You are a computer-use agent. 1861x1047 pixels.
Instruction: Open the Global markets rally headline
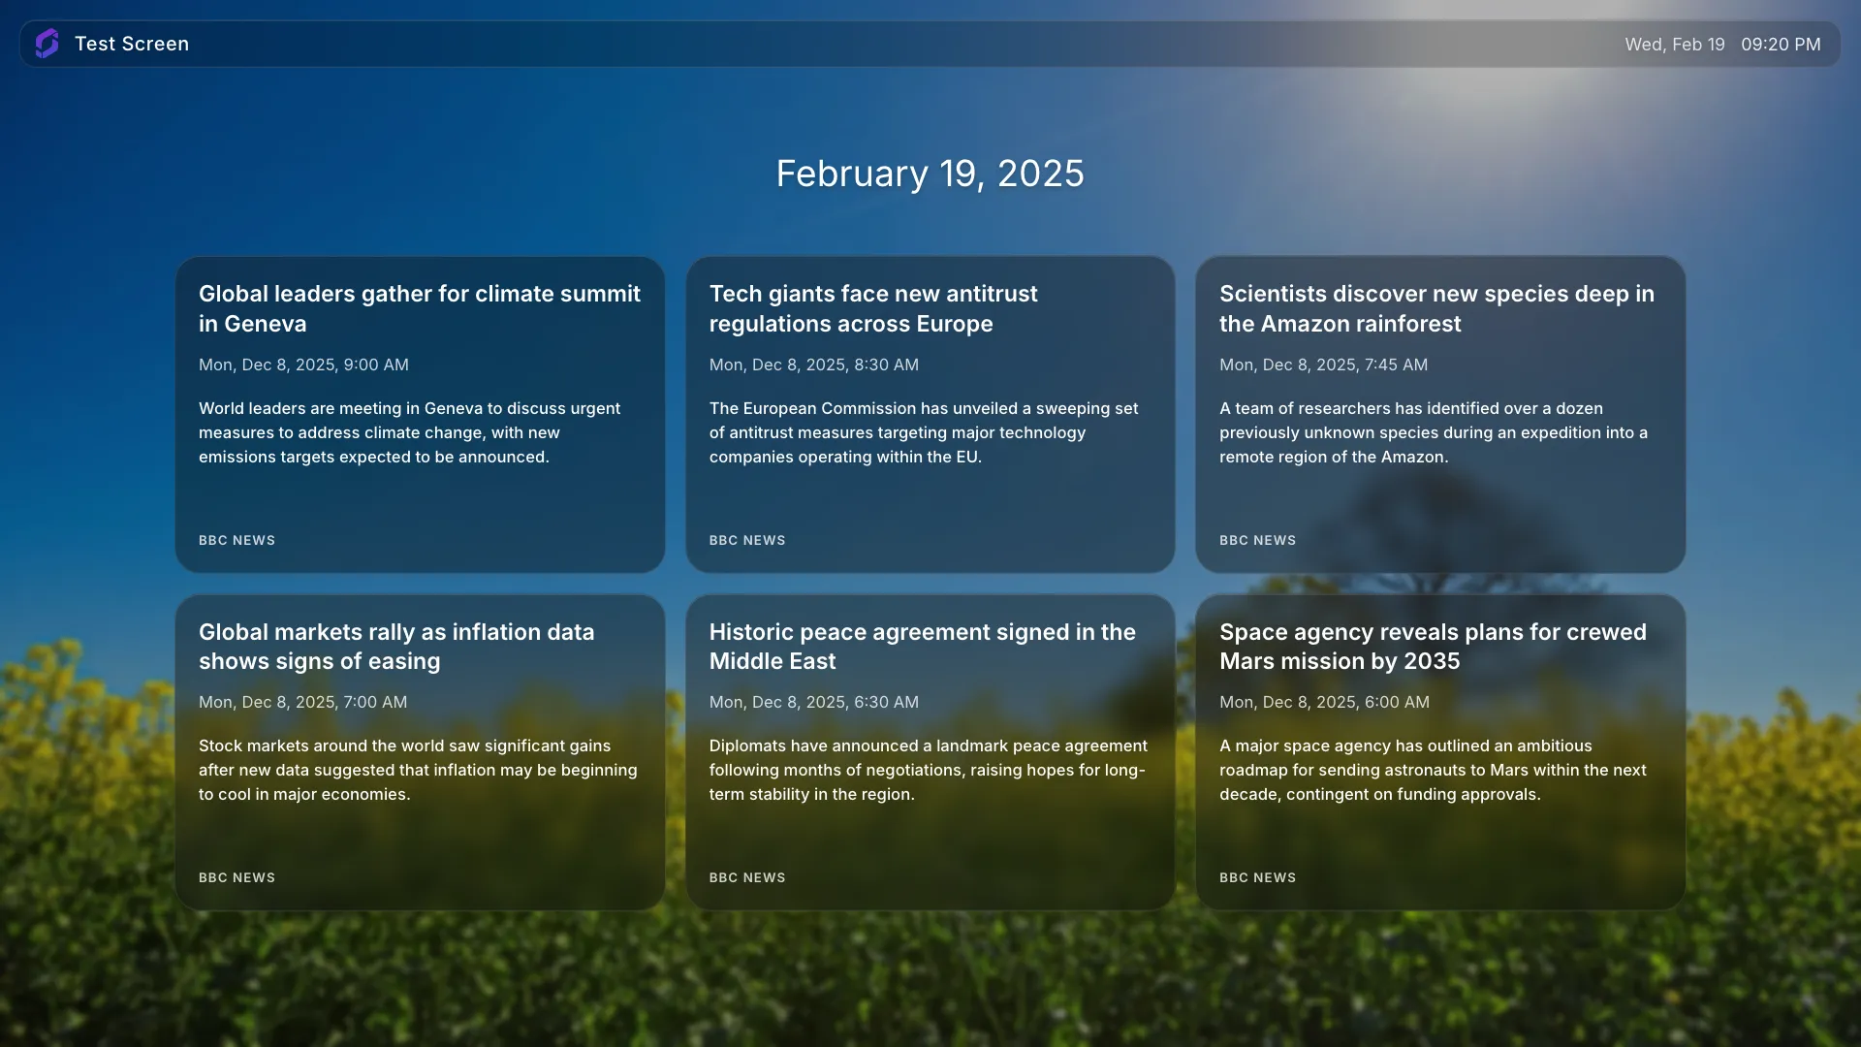pyautogui.click(x=396, y=647)
